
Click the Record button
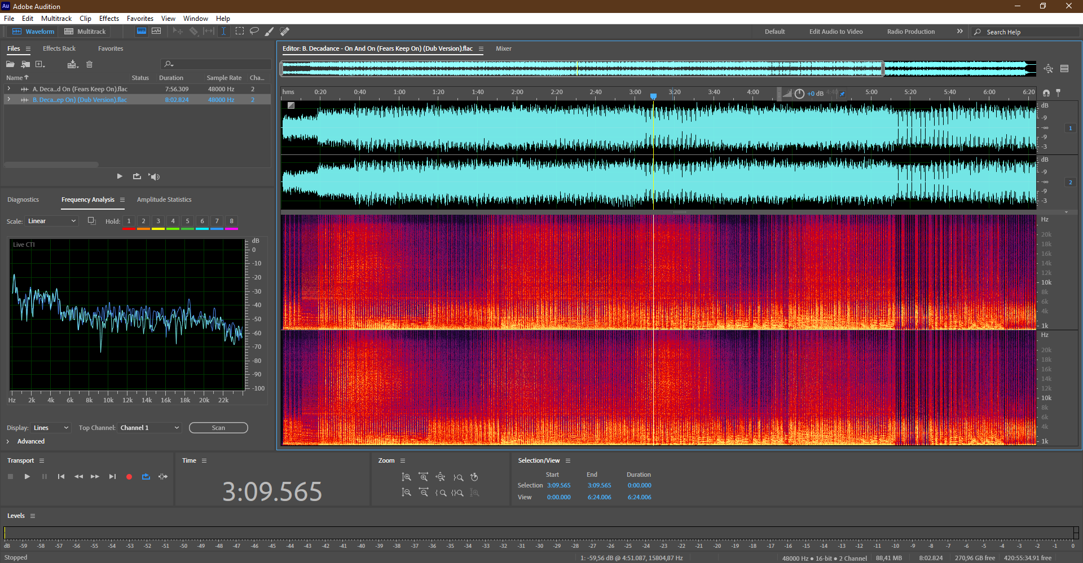[129, 477]
